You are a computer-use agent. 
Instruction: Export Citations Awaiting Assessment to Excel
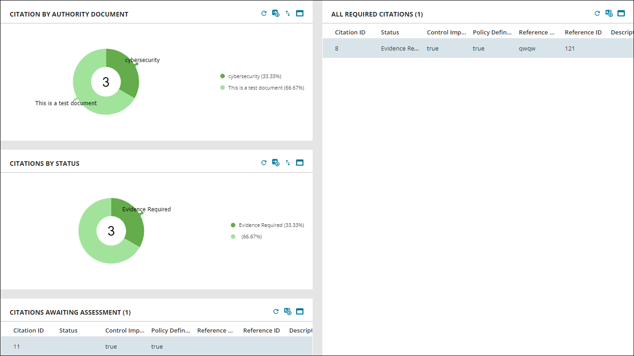tap(287, 311)
